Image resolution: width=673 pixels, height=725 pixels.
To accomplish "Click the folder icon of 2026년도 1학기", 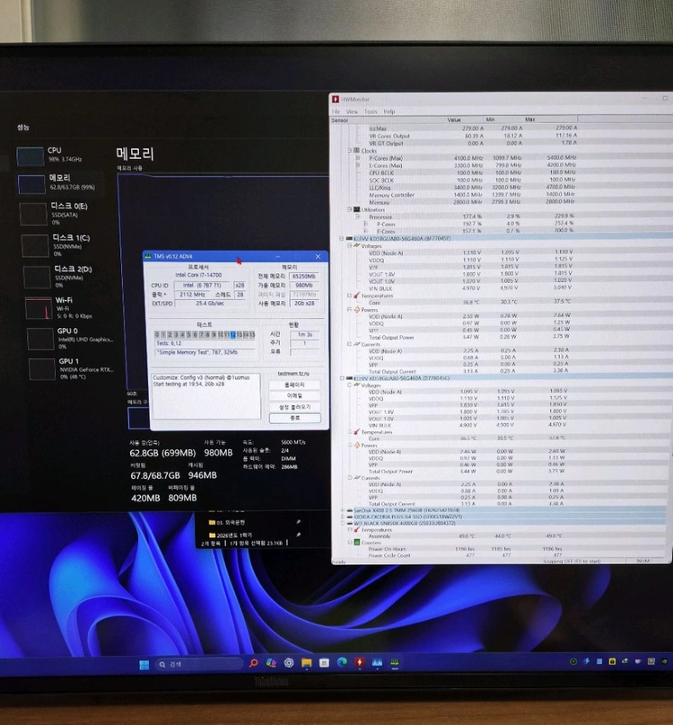I will coord(212,535).
